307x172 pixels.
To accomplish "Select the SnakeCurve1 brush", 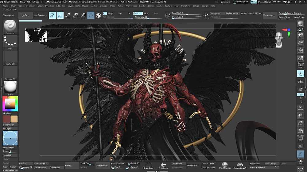I will pos(240,166).
